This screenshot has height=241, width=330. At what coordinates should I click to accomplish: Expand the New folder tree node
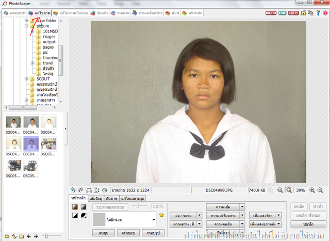tap(26, 21)
